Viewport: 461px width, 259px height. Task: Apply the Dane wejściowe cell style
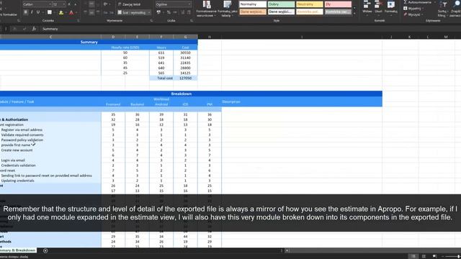[253, 12]
